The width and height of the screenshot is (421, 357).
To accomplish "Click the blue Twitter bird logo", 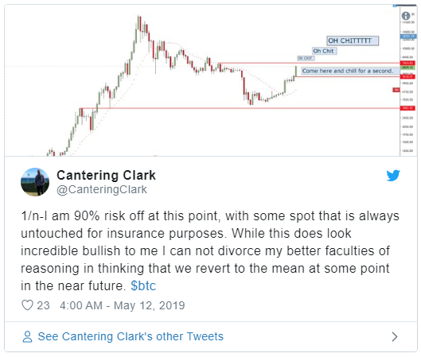I will coord(393,176).
